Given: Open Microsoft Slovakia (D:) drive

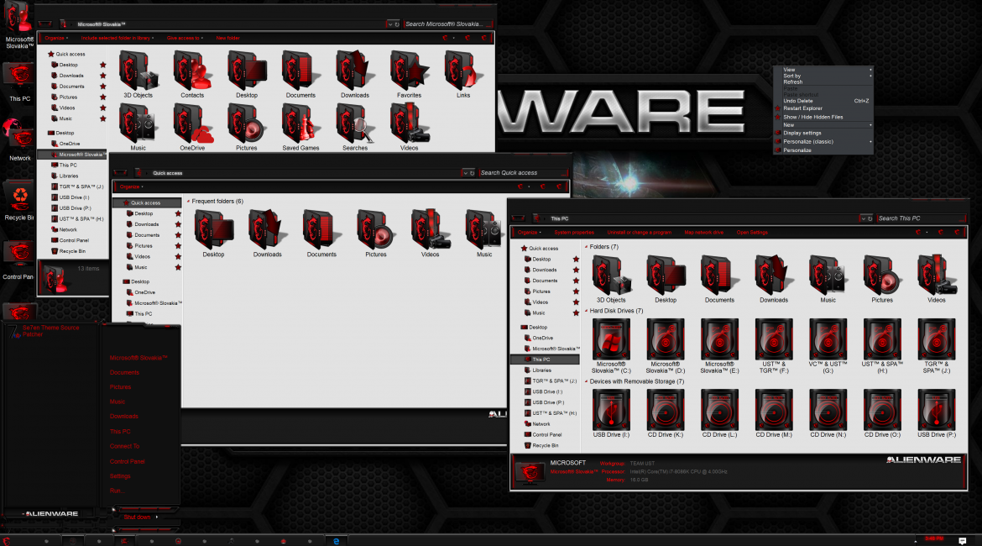Looking at the screenshot, I should point(665,346).
